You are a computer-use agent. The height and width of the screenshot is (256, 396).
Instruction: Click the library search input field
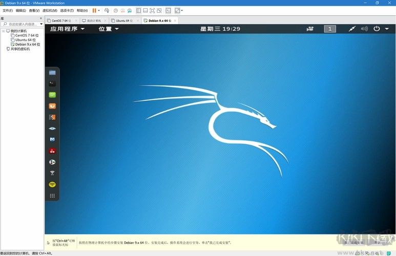[x=21, y=24]
